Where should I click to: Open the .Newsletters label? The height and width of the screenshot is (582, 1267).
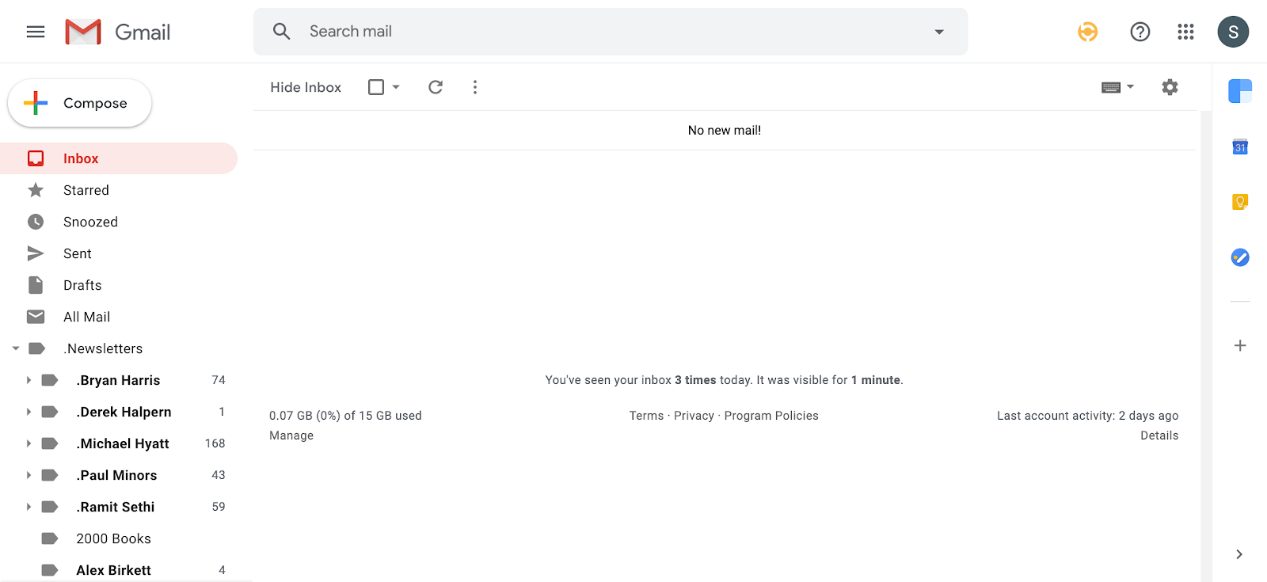pyautogui.click(x=103, y=348)
